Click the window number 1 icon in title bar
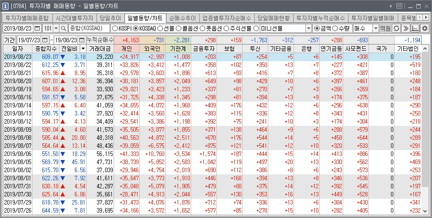This screenshot has height=218, width=432. point(5,6)
